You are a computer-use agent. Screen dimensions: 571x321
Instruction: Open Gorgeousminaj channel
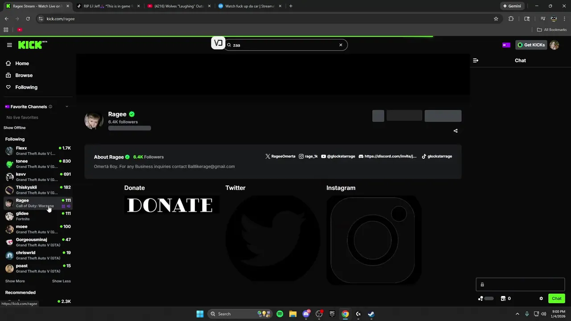tap(37, 242)
